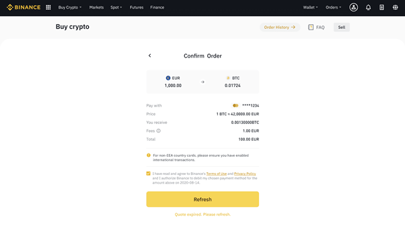
Task: Click the 'Pay with' label
Action: pos(153,105)
